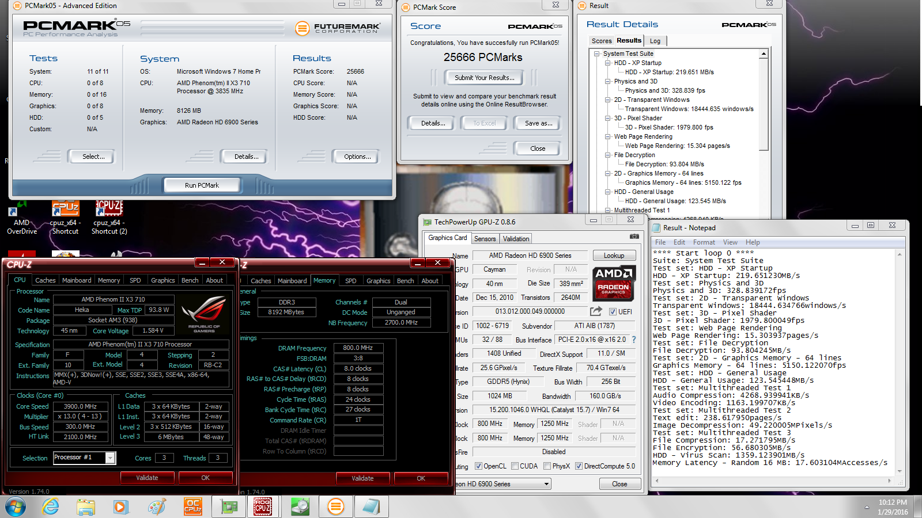Viewport: 922px width, 518px height.
Task: Open the Paint icon on the taskbar
Action: [x=156, y=507]
